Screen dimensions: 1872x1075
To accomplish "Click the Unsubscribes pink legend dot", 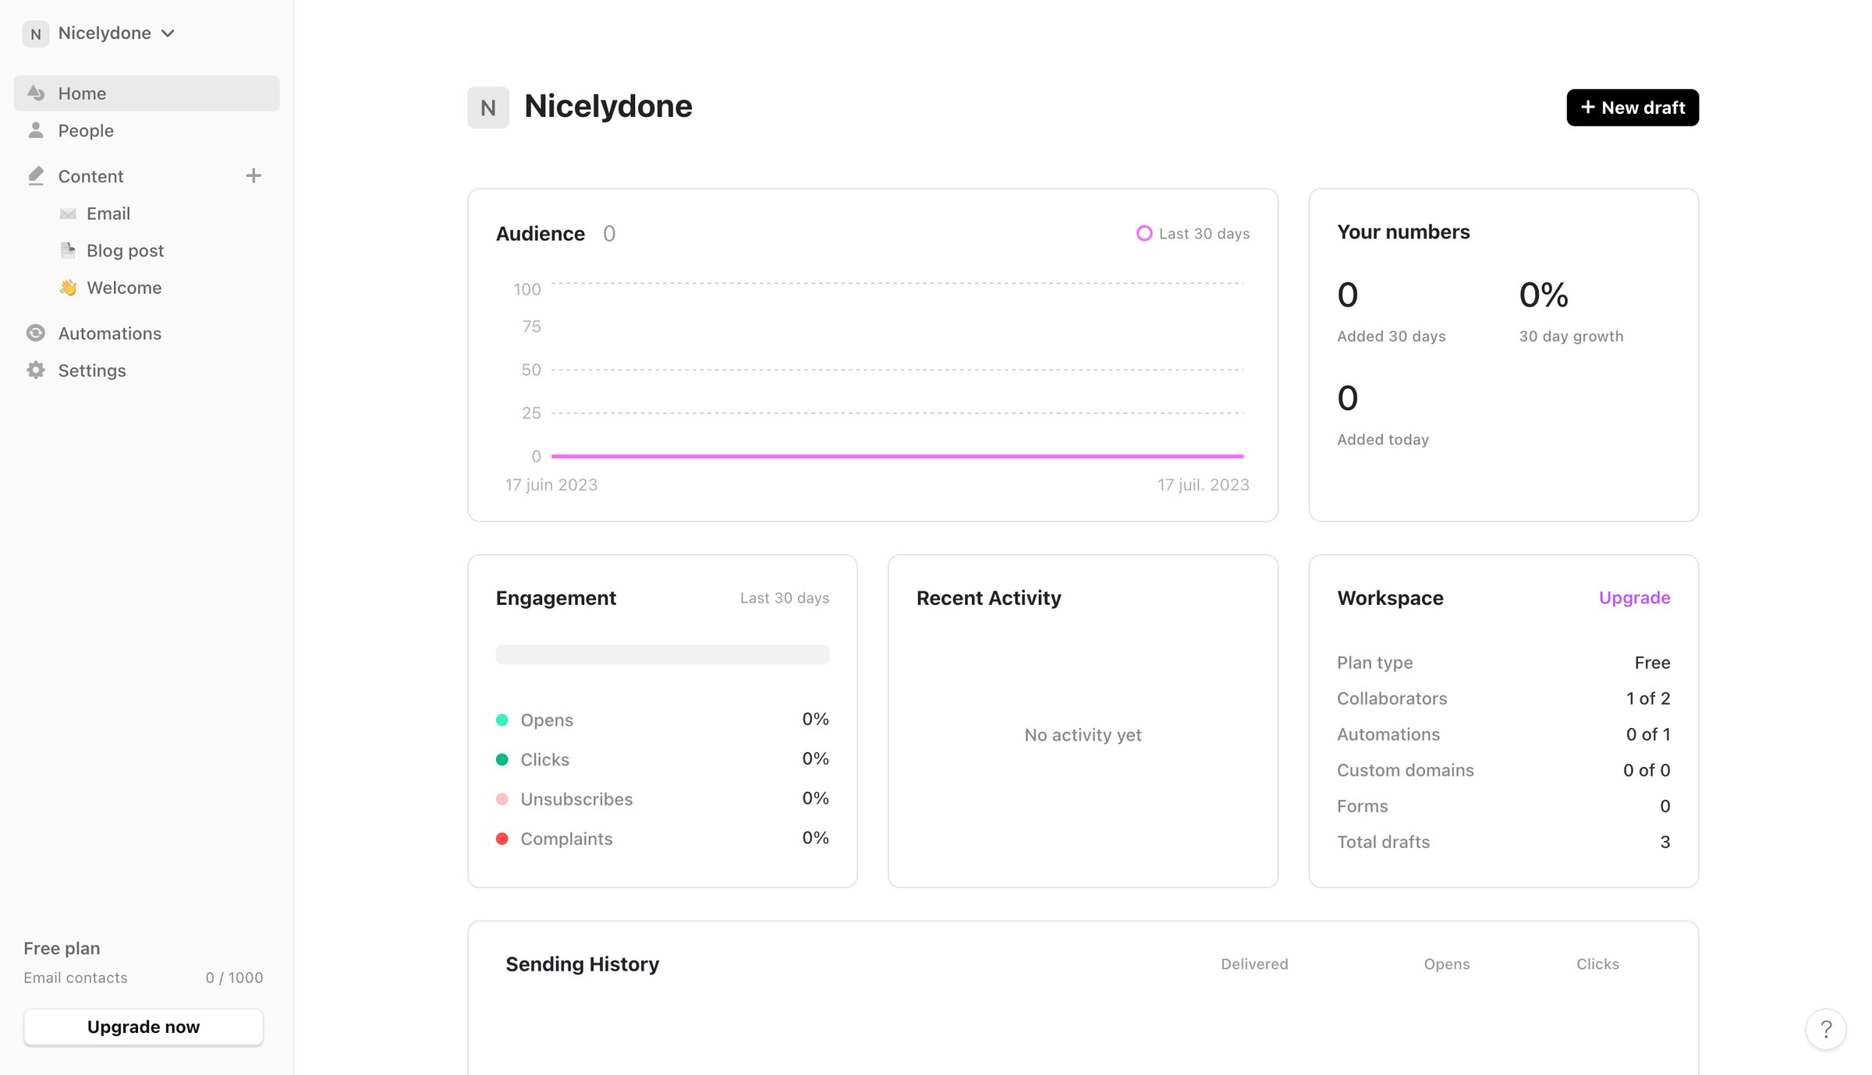I will coord(502,799).
